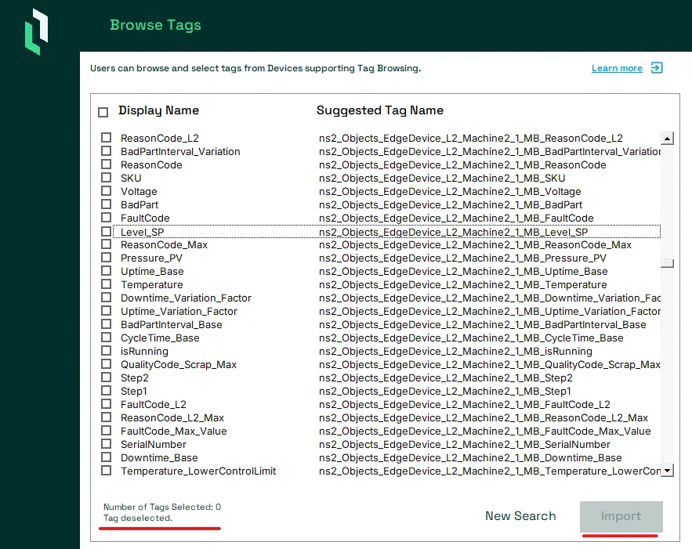692x549 pixels.
Task: Open the Learn more arrow icon
Action: coord(657,68)
